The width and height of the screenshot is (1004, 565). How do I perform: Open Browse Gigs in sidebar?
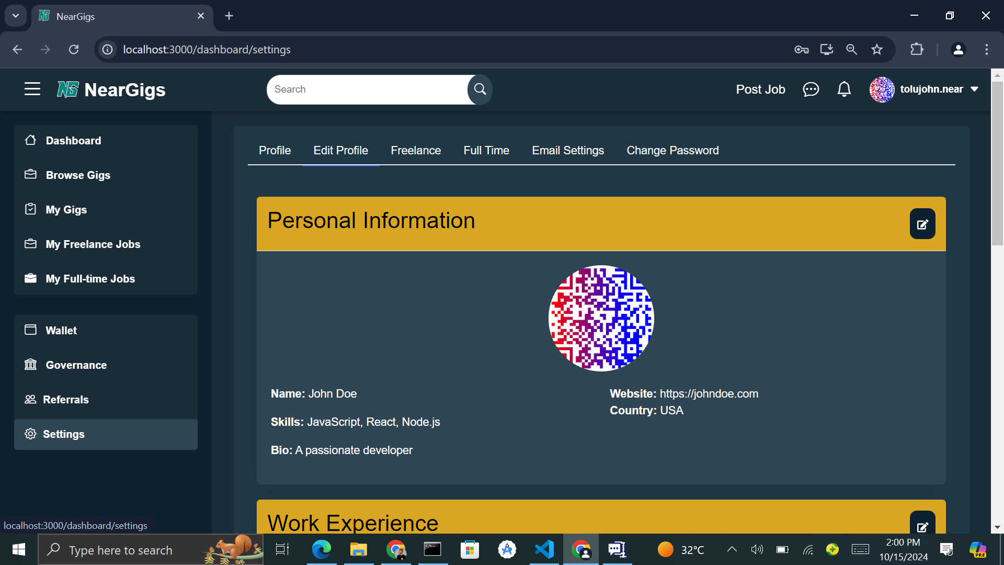click(78, 175)
